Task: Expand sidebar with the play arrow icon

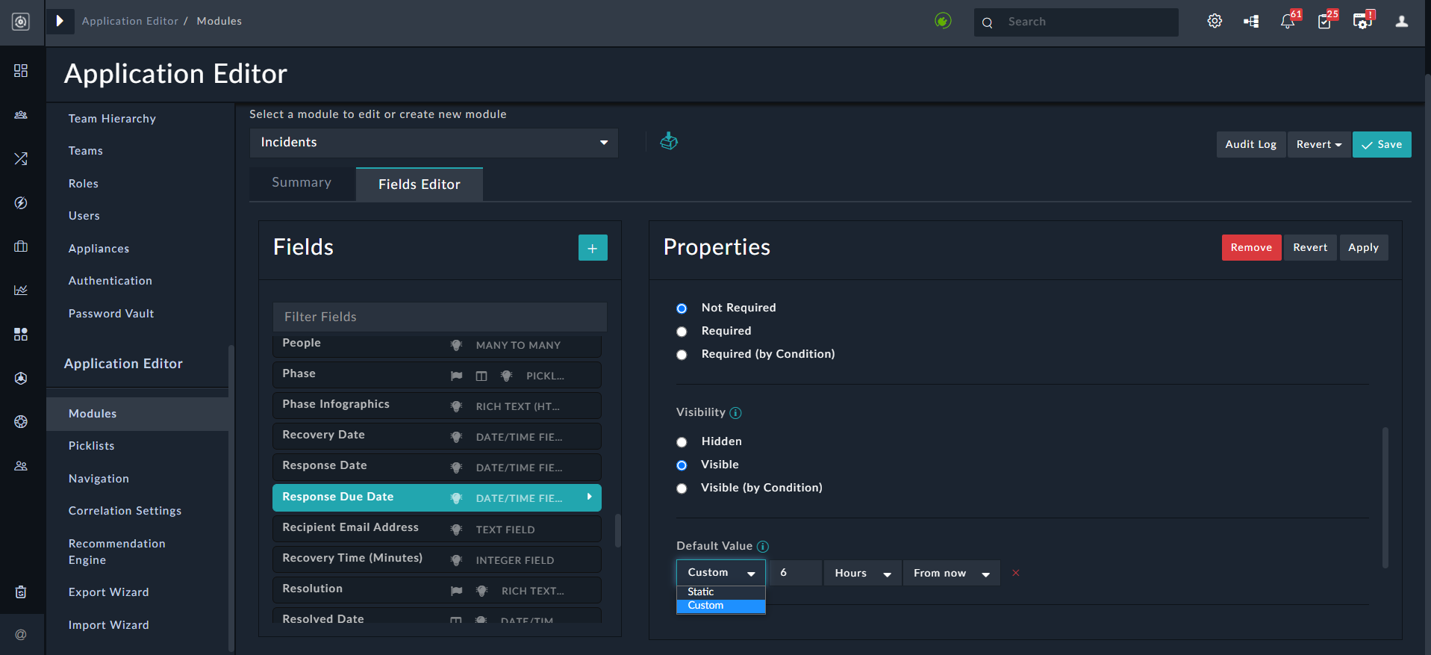Action: click(x=60, y=21)
